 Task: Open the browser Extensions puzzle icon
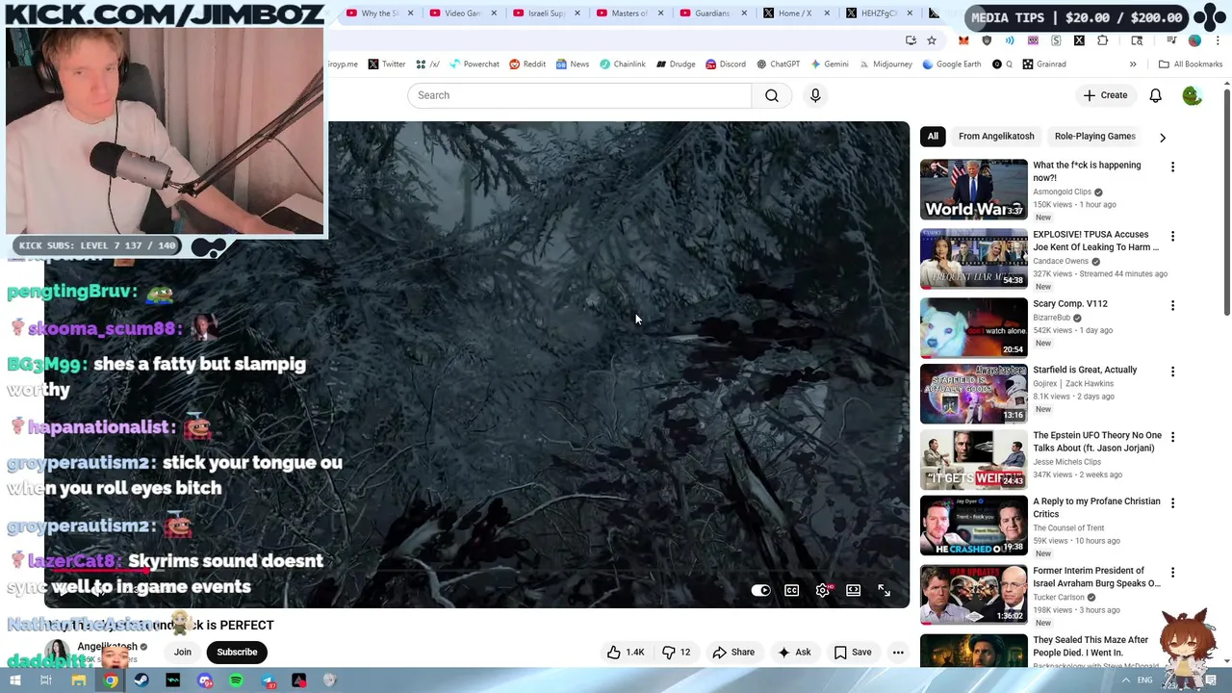1102,40
